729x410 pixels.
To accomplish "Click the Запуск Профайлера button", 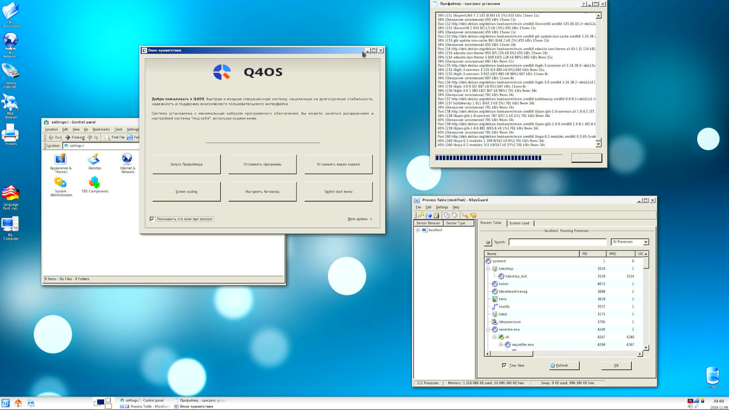I will [x=186, y=164].
